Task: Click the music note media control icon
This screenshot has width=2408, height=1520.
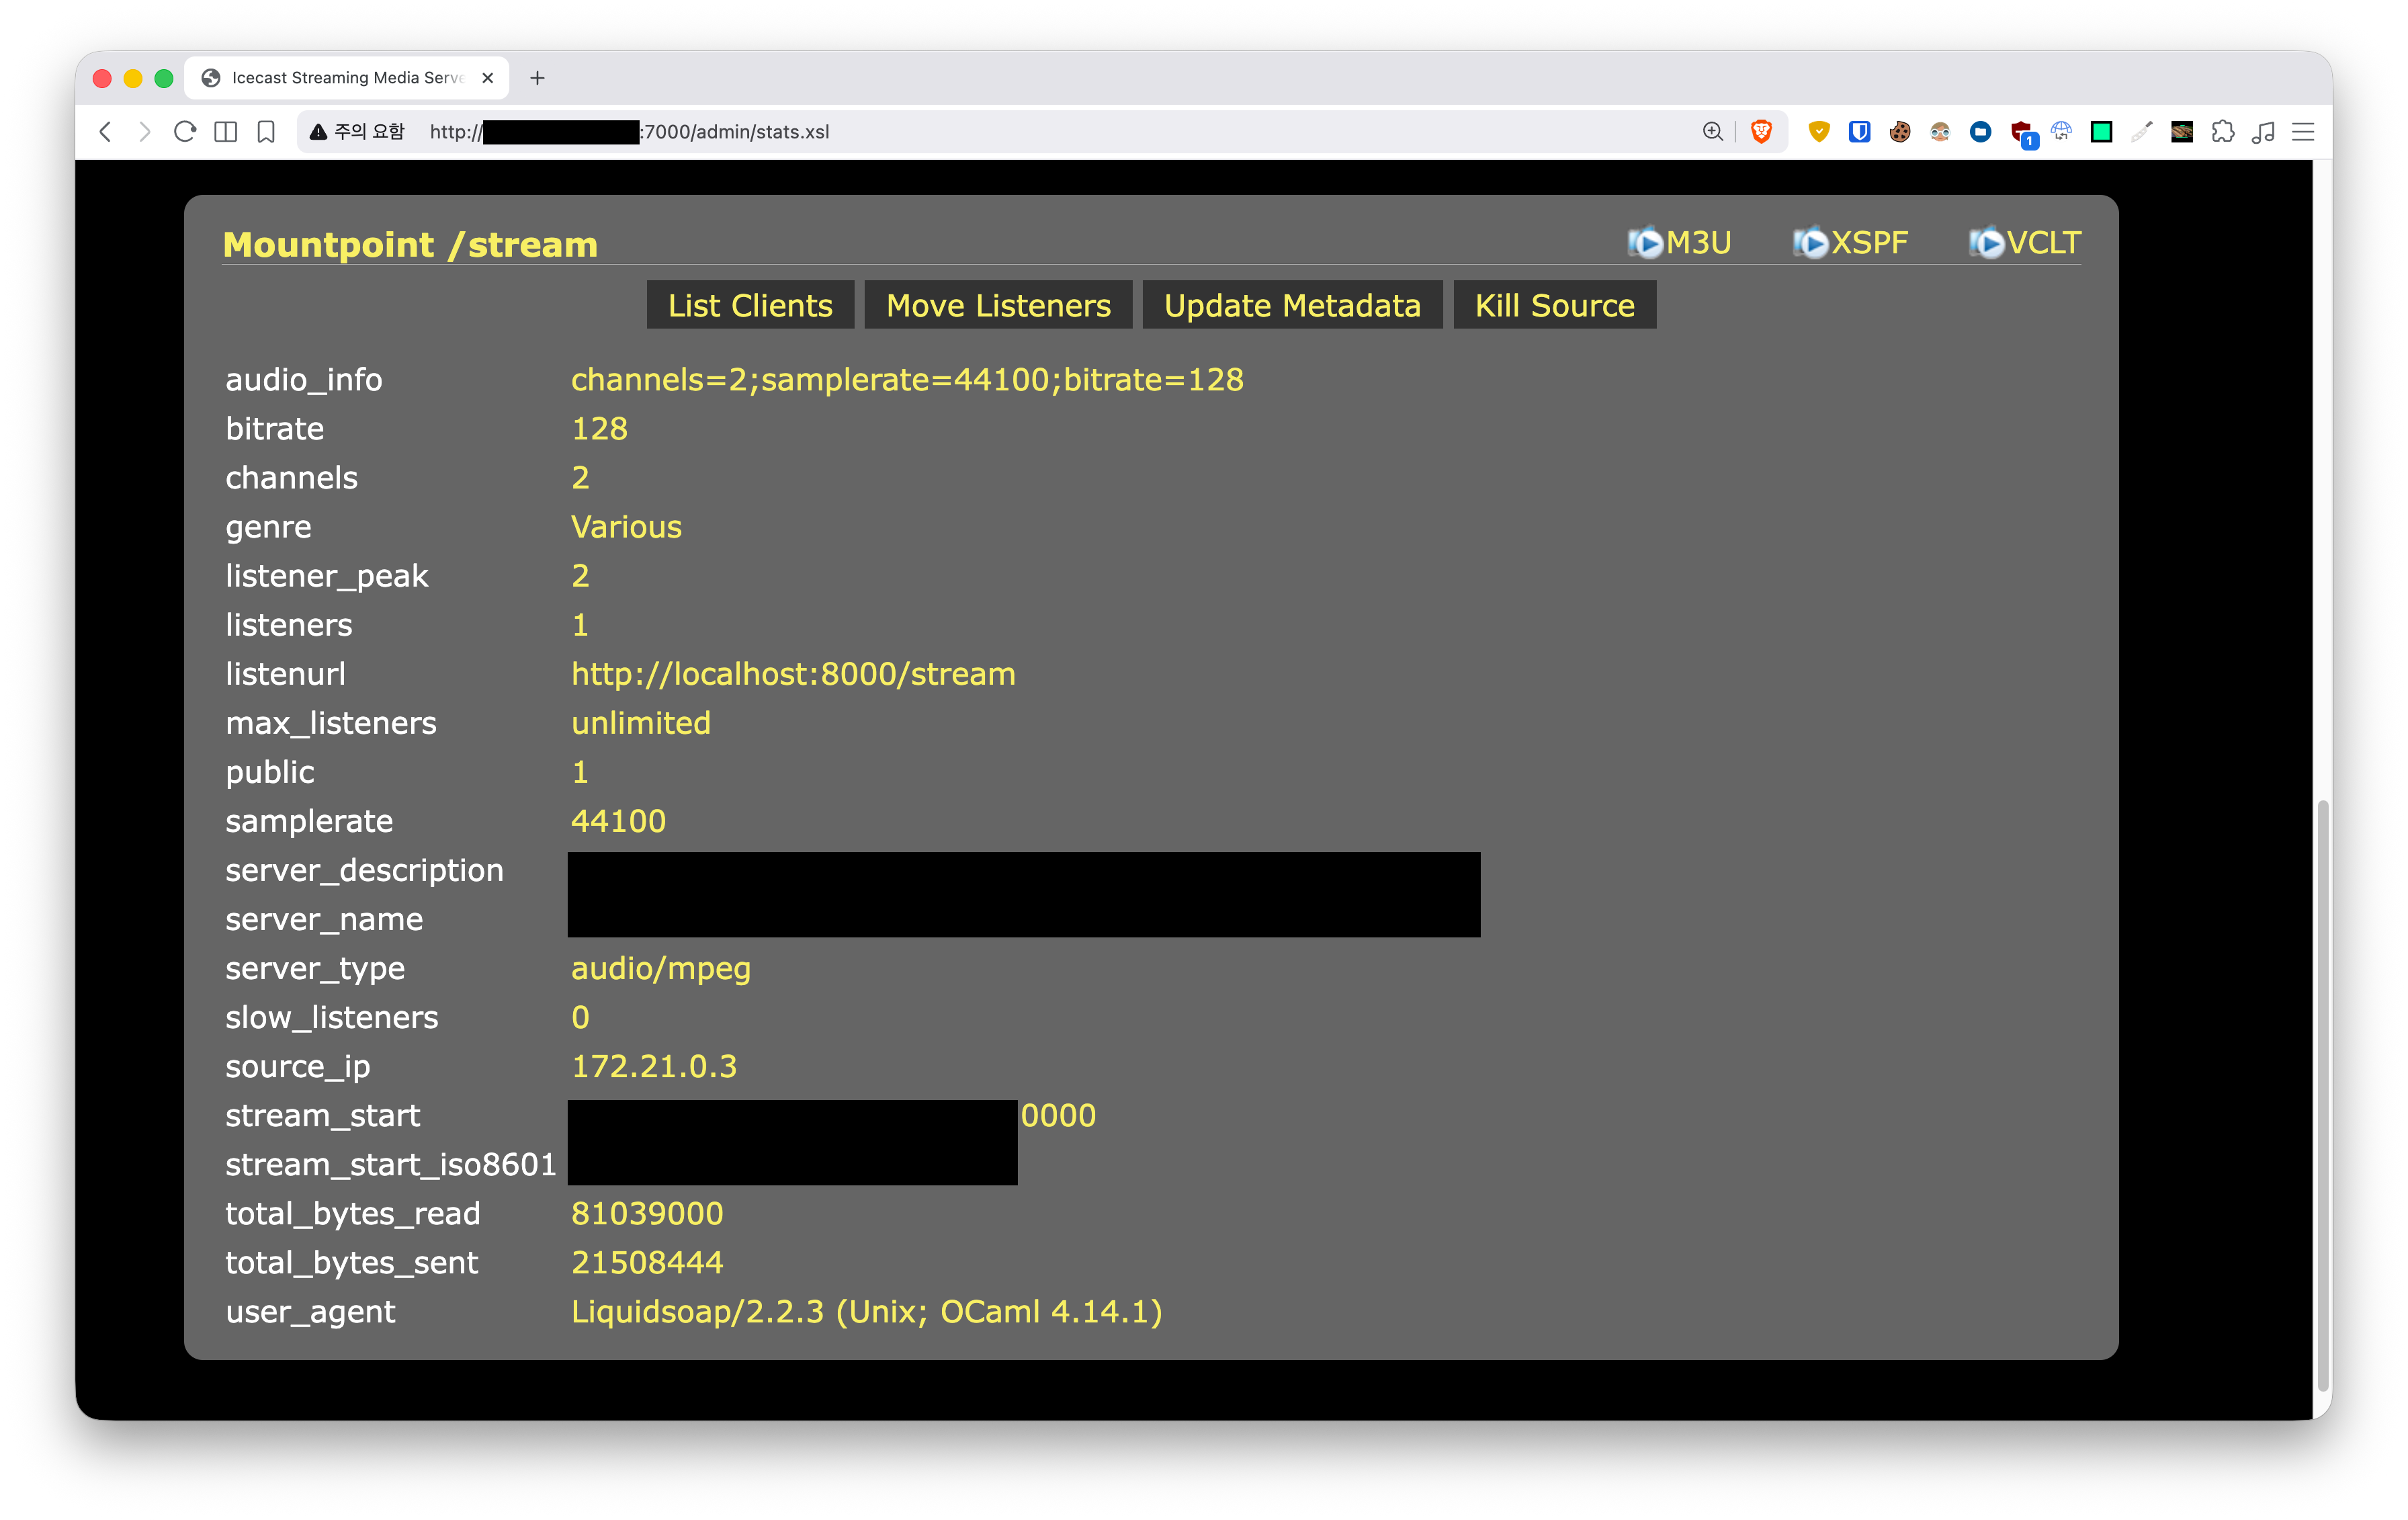Action: pos(2263,132)
